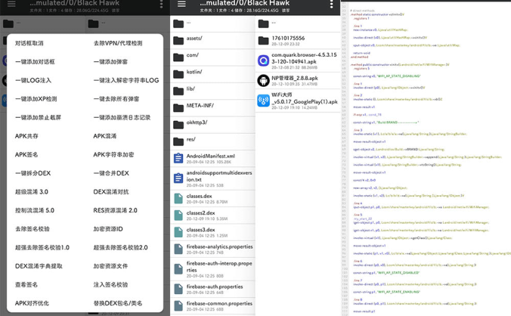
Task: Select 一键添加禁止截屏 option
Action: [x=38, y=117]
